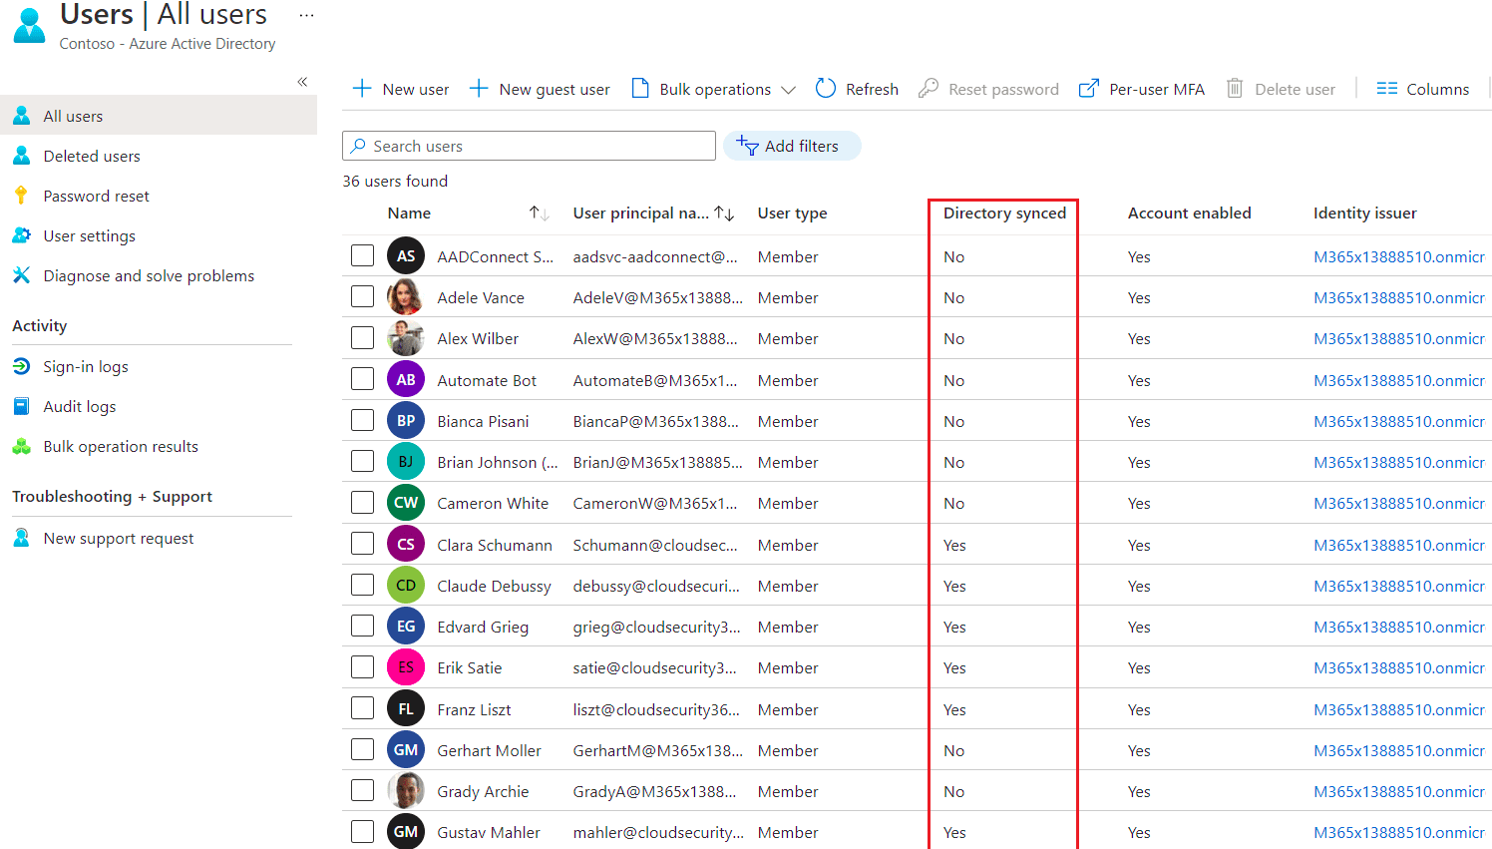The image size is (1492, 849).
Task: Open identity issuer link for Edvard Grieg
Action: [1399, 627]
